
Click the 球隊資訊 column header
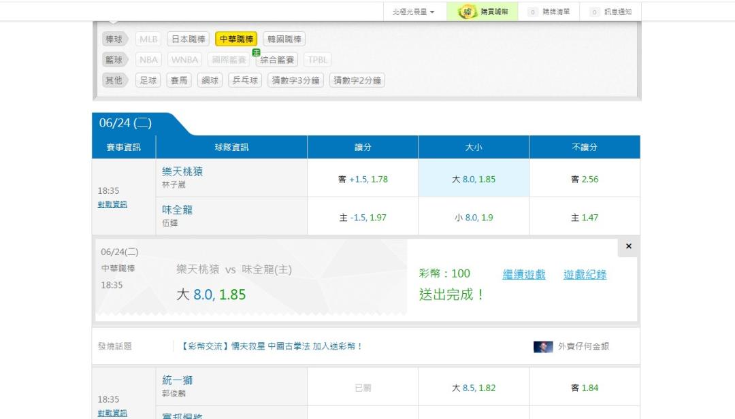pyautogui.click(x=231, y=147)
